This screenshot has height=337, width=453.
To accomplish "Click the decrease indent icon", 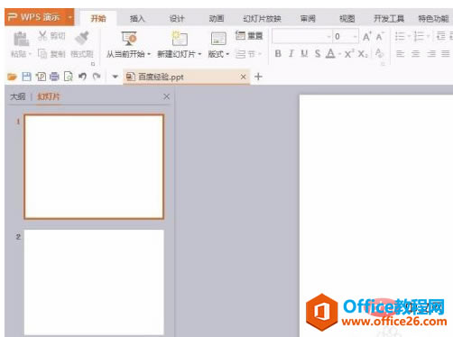I will [x=440, y=36].
